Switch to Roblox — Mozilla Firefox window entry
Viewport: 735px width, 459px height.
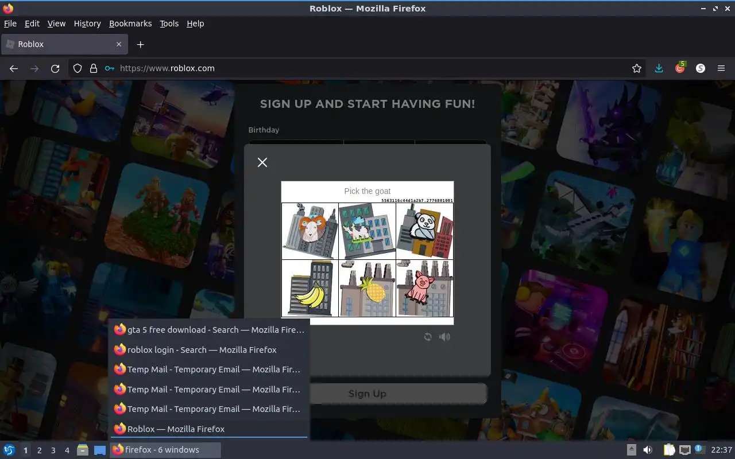tap(209, 429)
